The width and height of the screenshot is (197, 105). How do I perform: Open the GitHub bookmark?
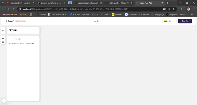[41, 14]
